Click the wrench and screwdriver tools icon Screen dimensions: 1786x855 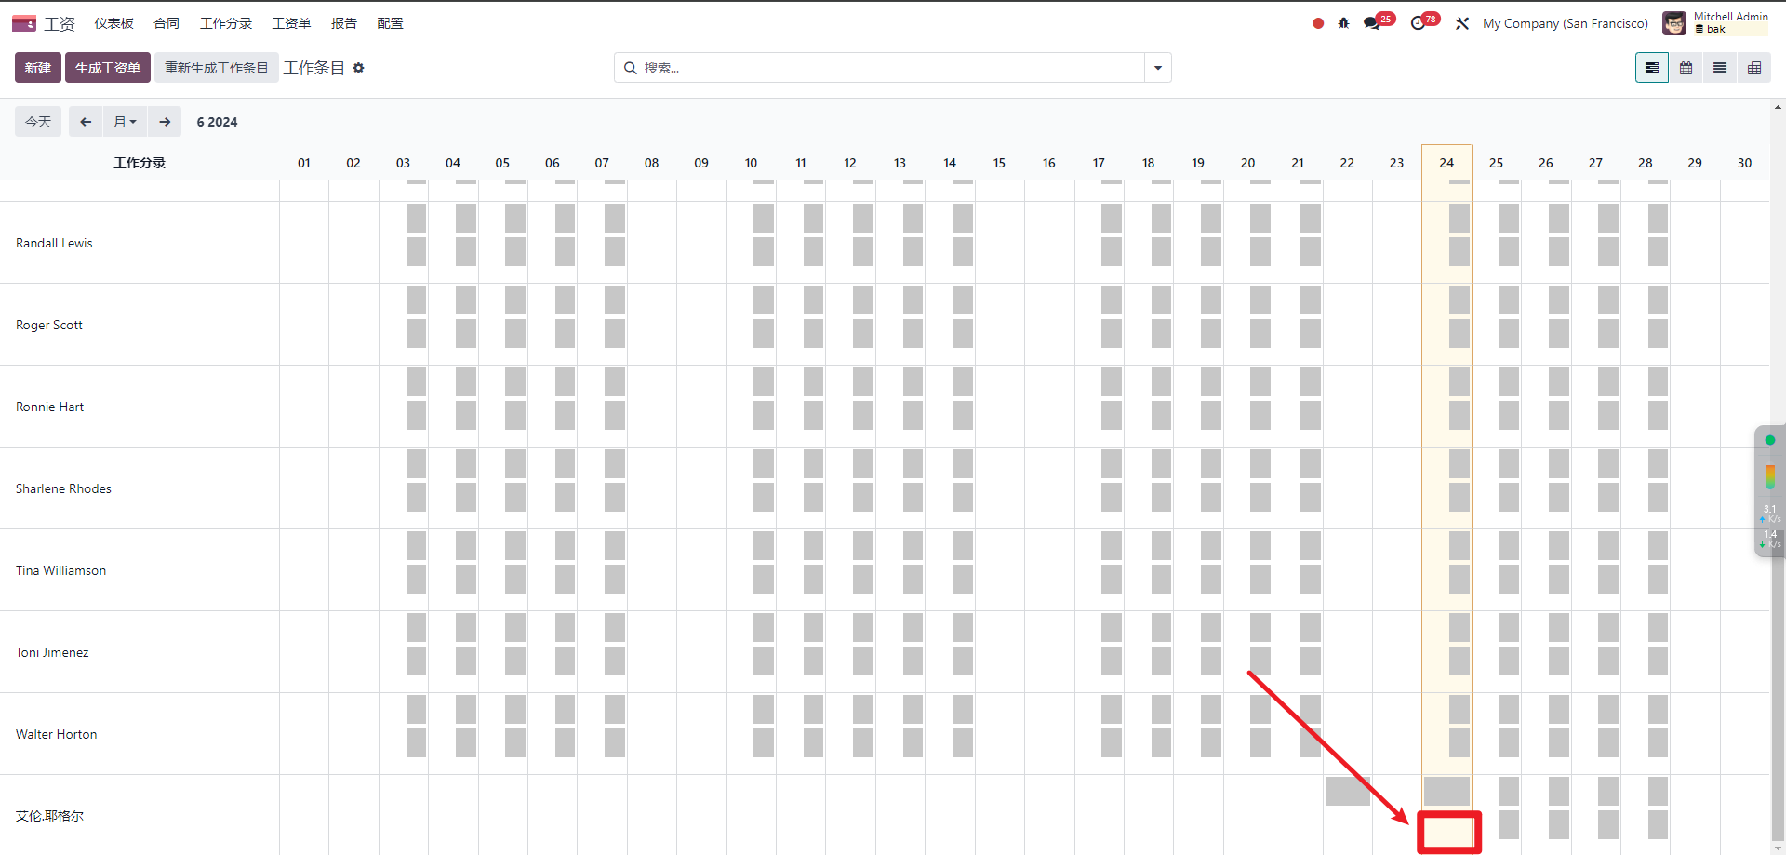pos(1462,23)
